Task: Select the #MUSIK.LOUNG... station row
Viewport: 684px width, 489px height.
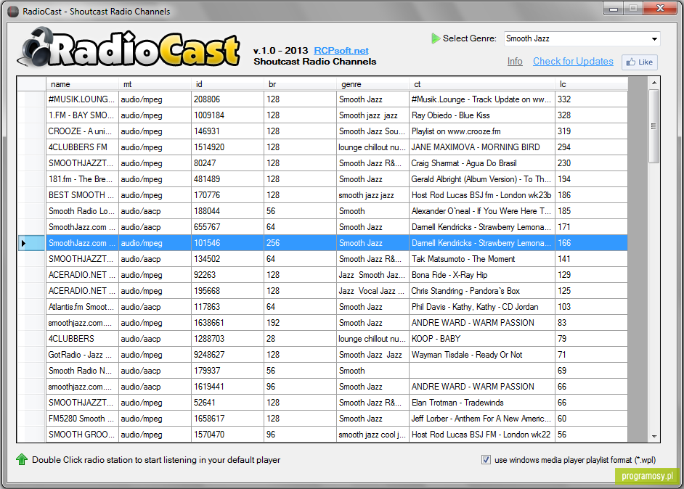Action: tap(322, 99)
